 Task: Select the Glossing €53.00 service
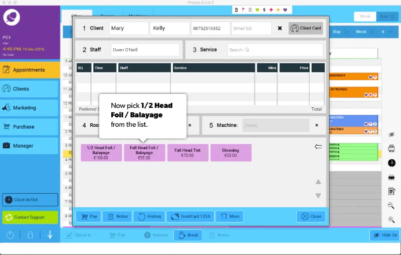point(231,152)
